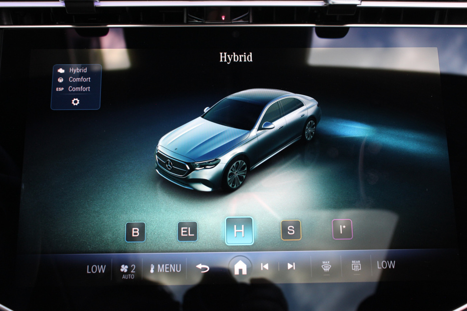The height and width of the screenshot is (311, 467).
Task: Select the B battery hold drive mode
Action: click(135, 232)
